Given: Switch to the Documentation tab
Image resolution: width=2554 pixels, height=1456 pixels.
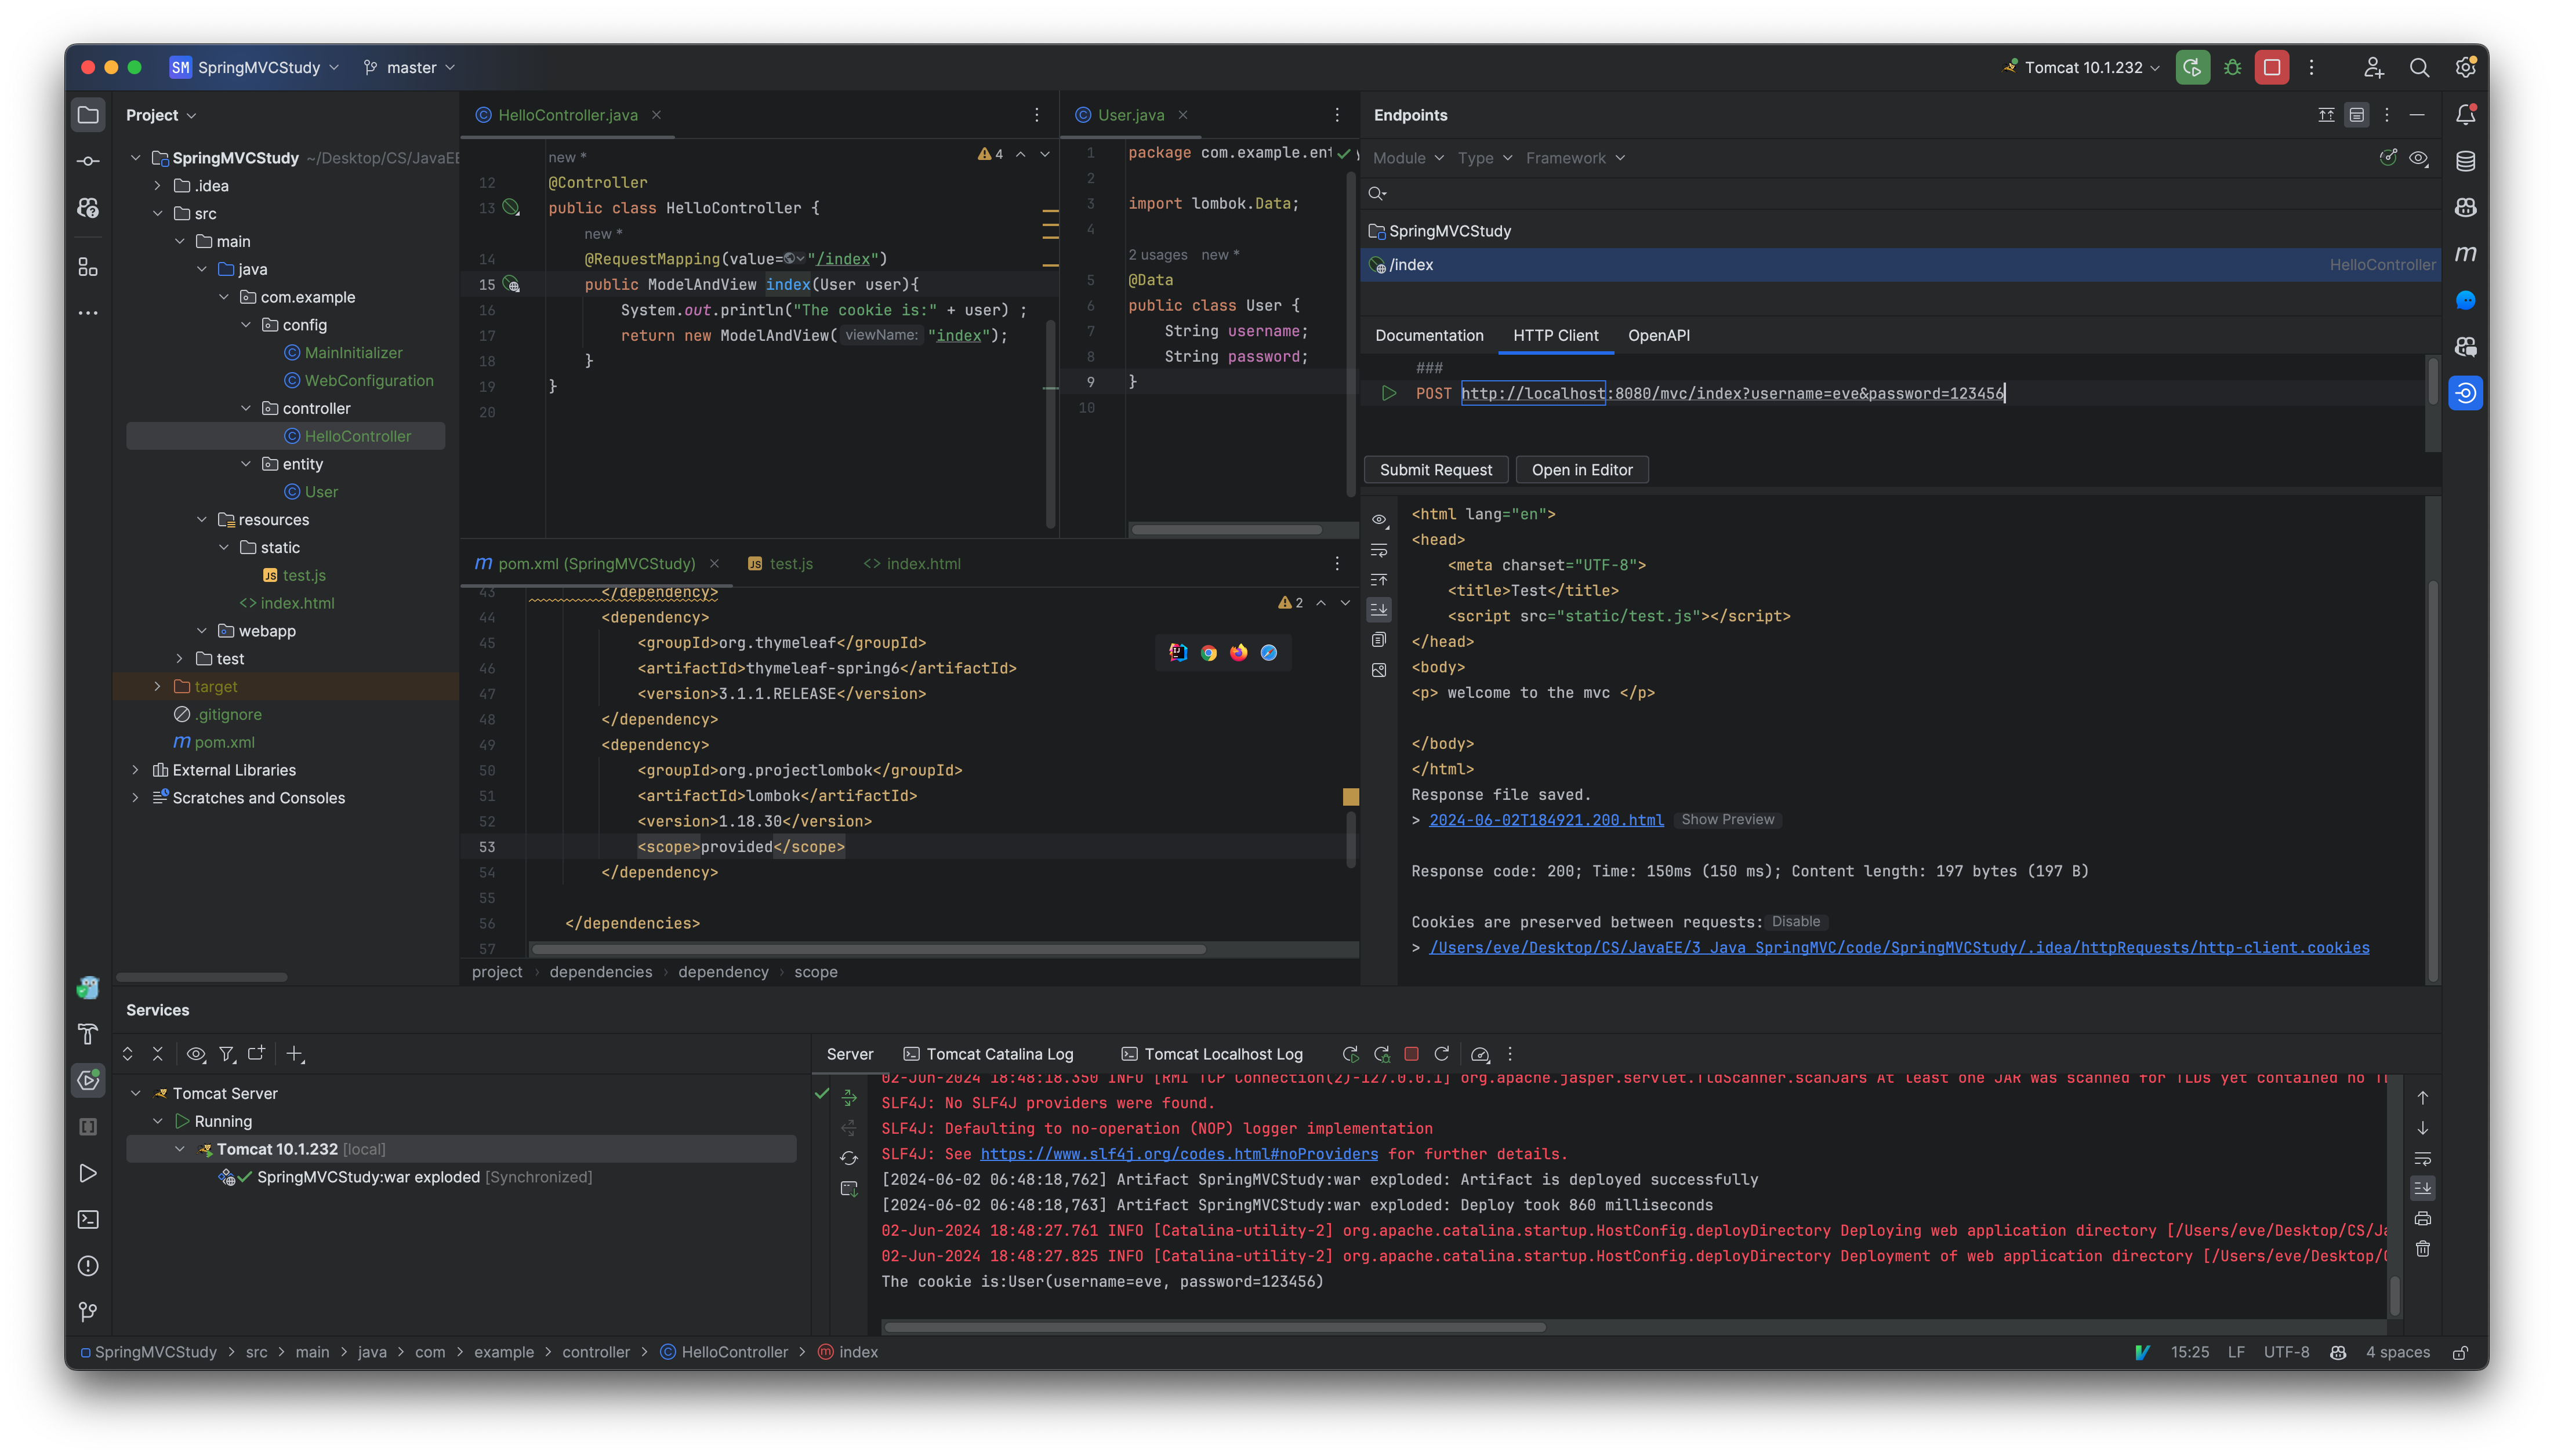Looking at the screenshot, I should point(1428,336).
